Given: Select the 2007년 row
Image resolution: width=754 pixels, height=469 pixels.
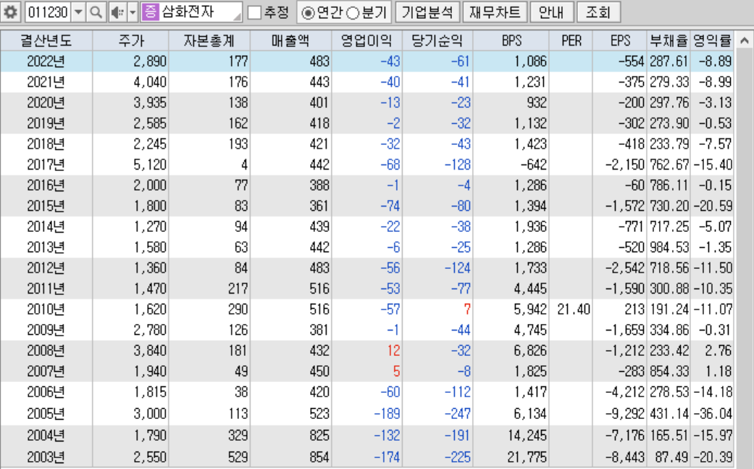Looking at the screenshot, I should pyautogui.click(x=367, y=371).
